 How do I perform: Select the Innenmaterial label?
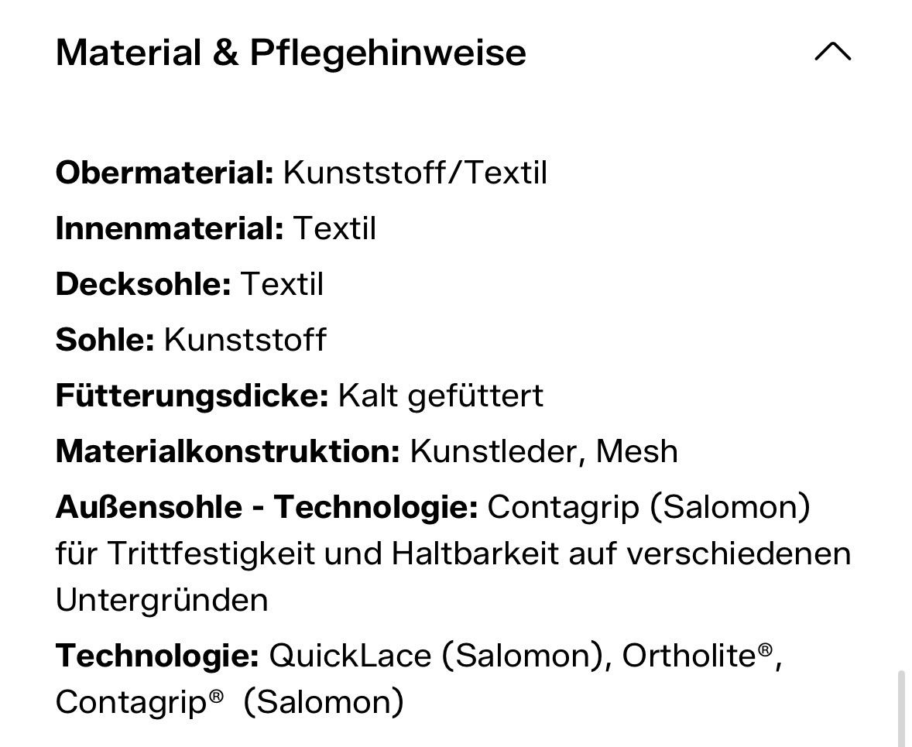coord(170,228)
